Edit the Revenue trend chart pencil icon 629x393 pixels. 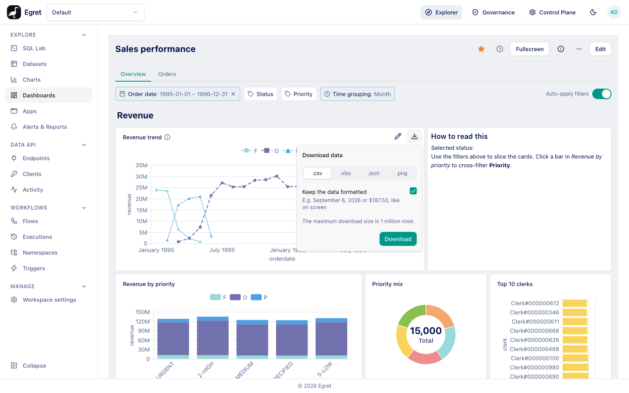398,136
